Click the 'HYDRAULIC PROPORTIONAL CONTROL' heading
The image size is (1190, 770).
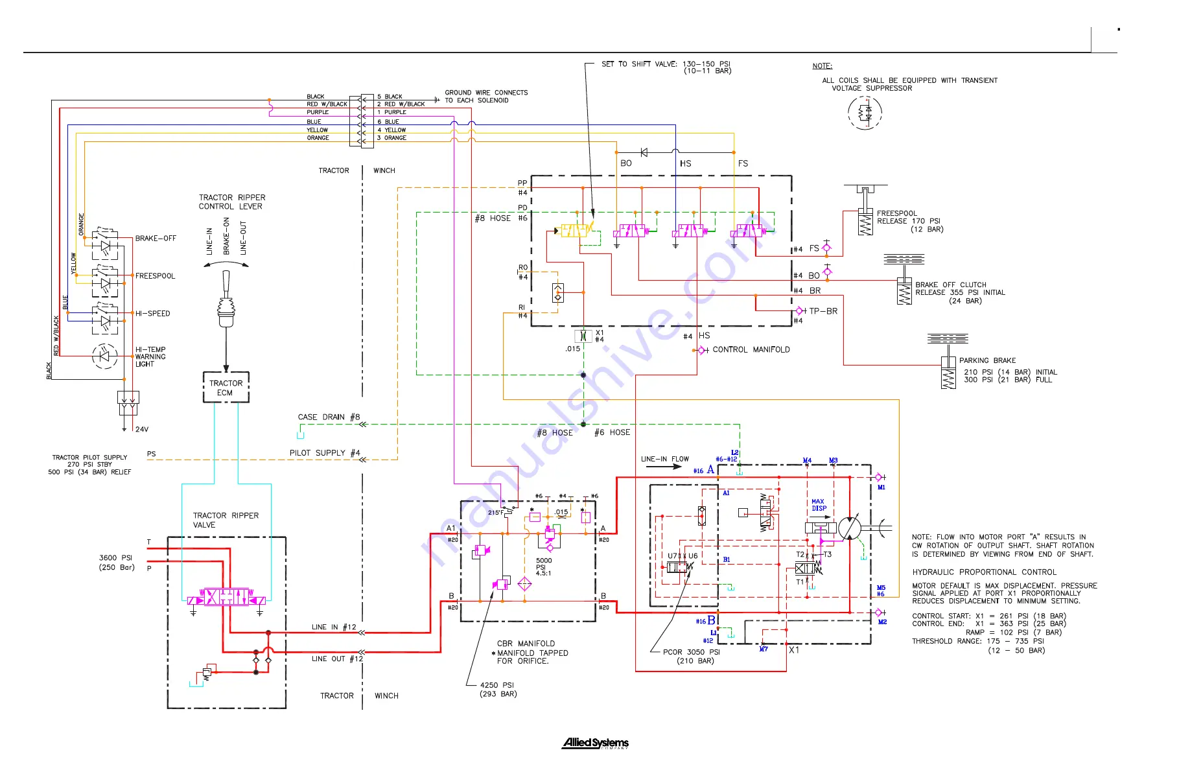tap(985, 572)
